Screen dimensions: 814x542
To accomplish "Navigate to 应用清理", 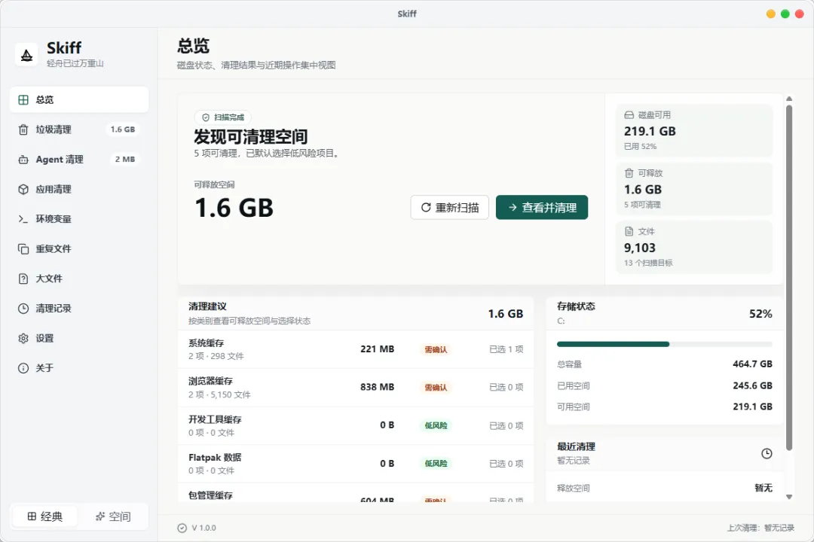I will 79,189.
